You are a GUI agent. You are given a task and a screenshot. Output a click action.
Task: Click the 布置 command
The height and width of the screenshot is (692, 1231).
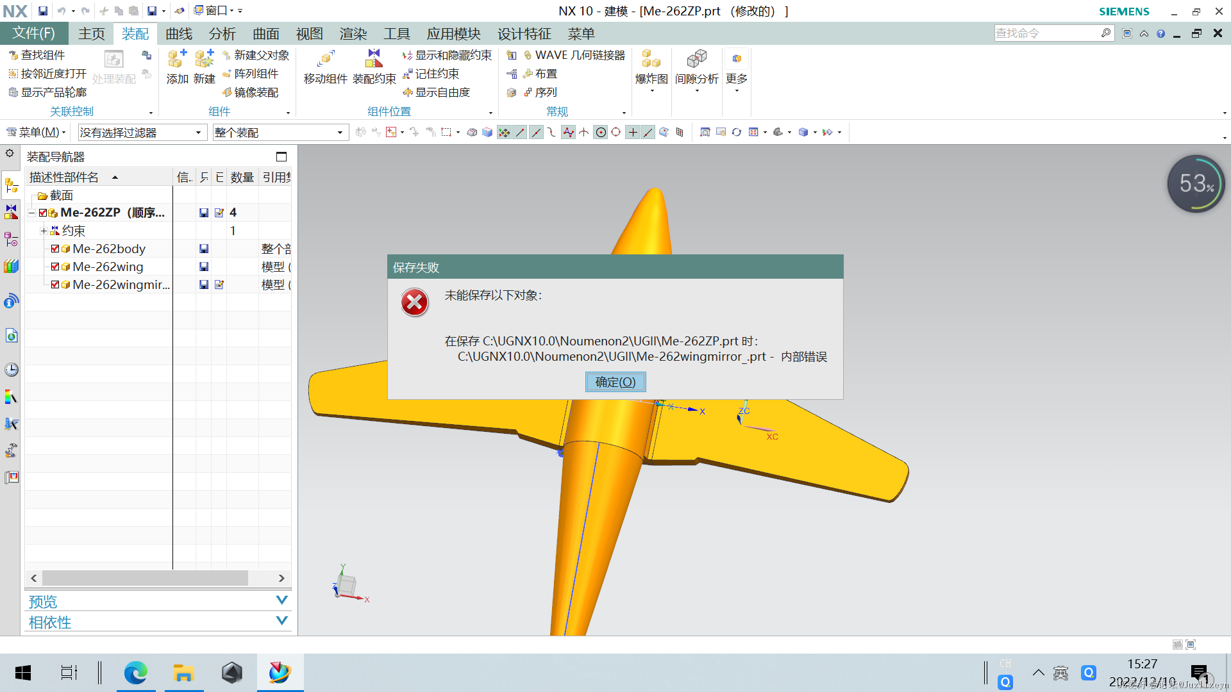(540, 74)
